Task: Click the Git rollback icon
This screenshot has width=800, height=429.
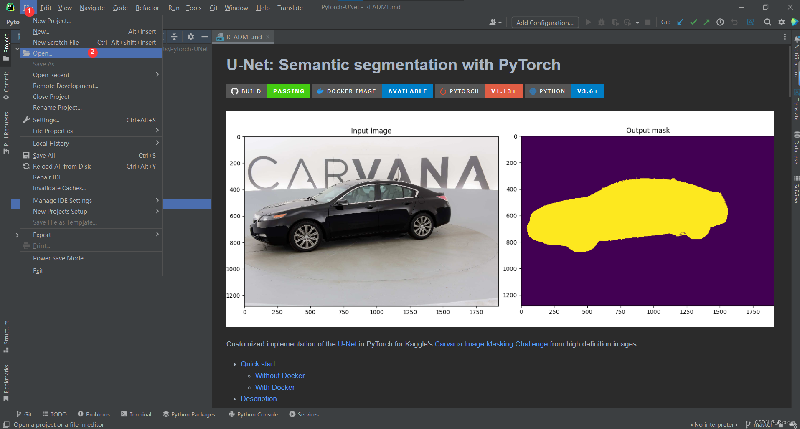Action: pos(734,22)
